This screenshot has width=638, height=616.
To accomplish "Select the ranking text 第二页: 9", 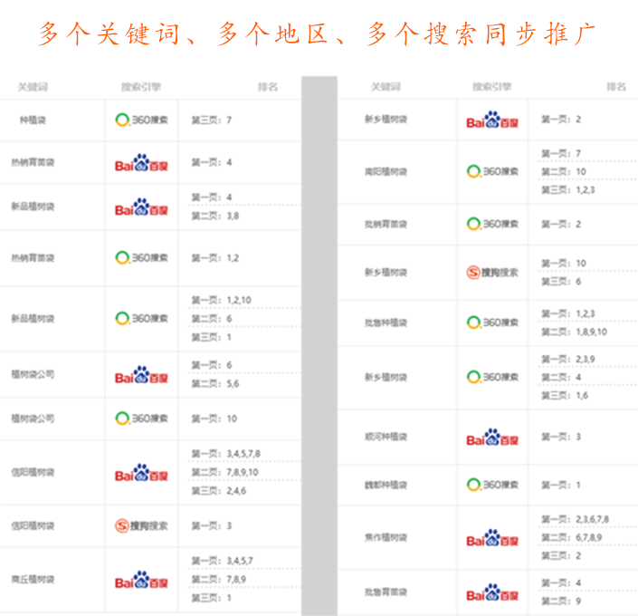I will (561, 601).
